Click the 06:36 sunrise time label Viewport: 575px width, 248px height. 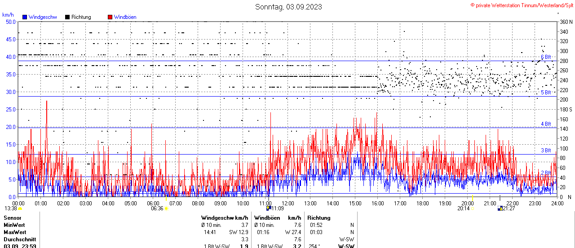click(157, 208)
